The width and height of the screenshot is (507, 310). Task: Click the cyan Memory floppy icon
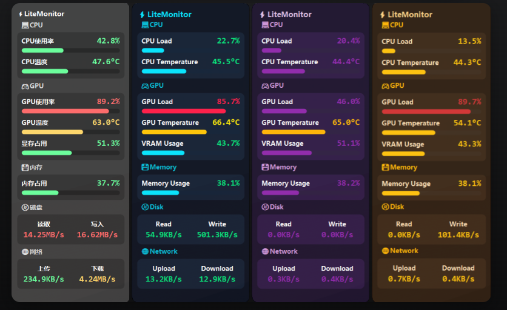[145, 167]
